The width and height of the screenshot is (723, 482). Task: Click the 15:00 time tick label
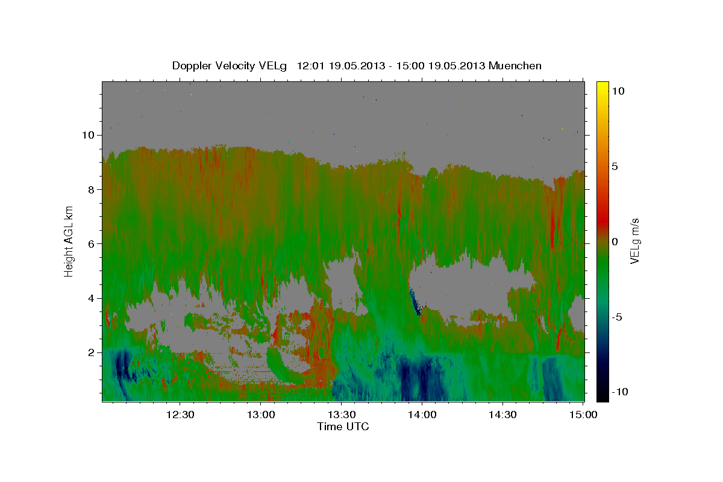pos(583,415)
